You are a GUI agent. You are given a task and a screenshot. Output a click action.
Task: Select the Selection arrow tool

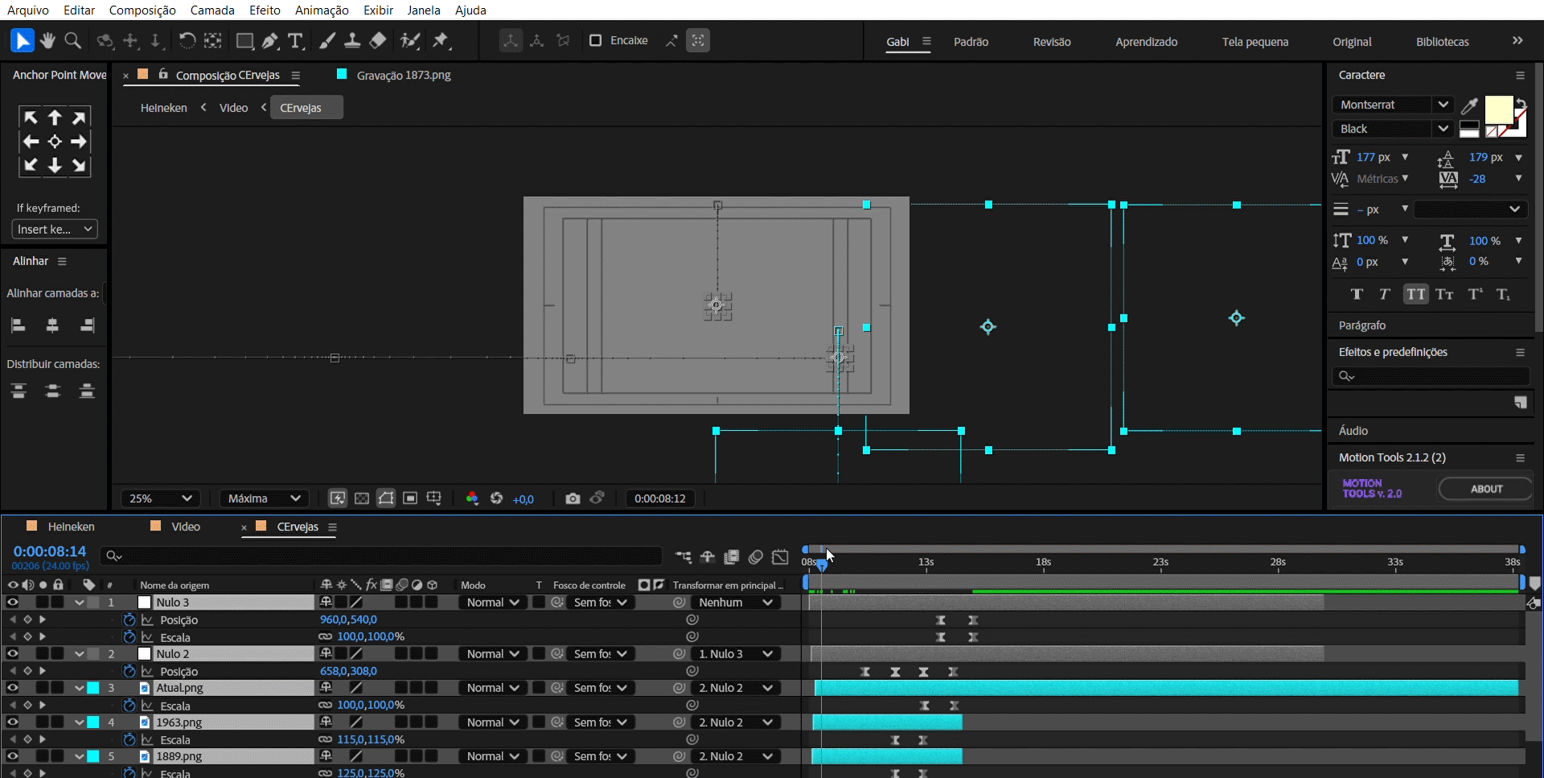(22, 40)
